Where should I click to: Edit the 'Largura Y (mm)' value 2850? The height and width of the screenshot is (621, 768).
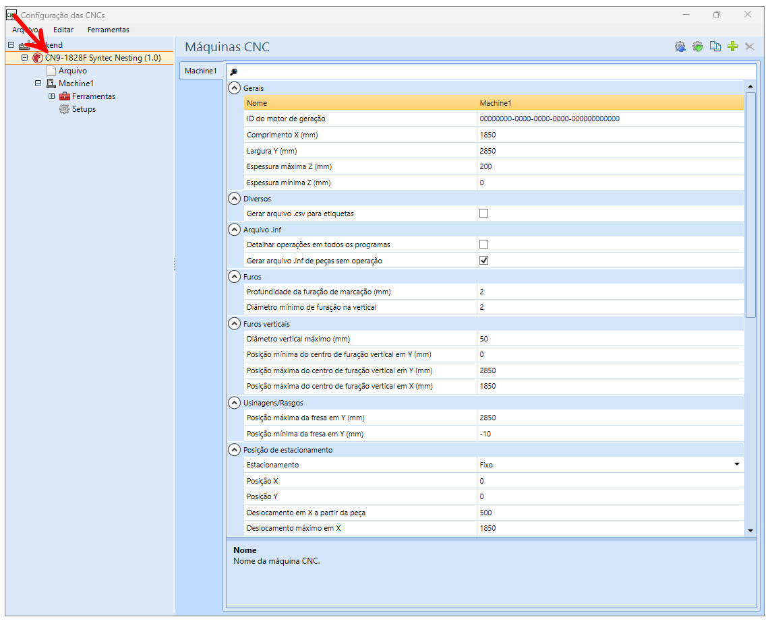[x=610, y=151]
